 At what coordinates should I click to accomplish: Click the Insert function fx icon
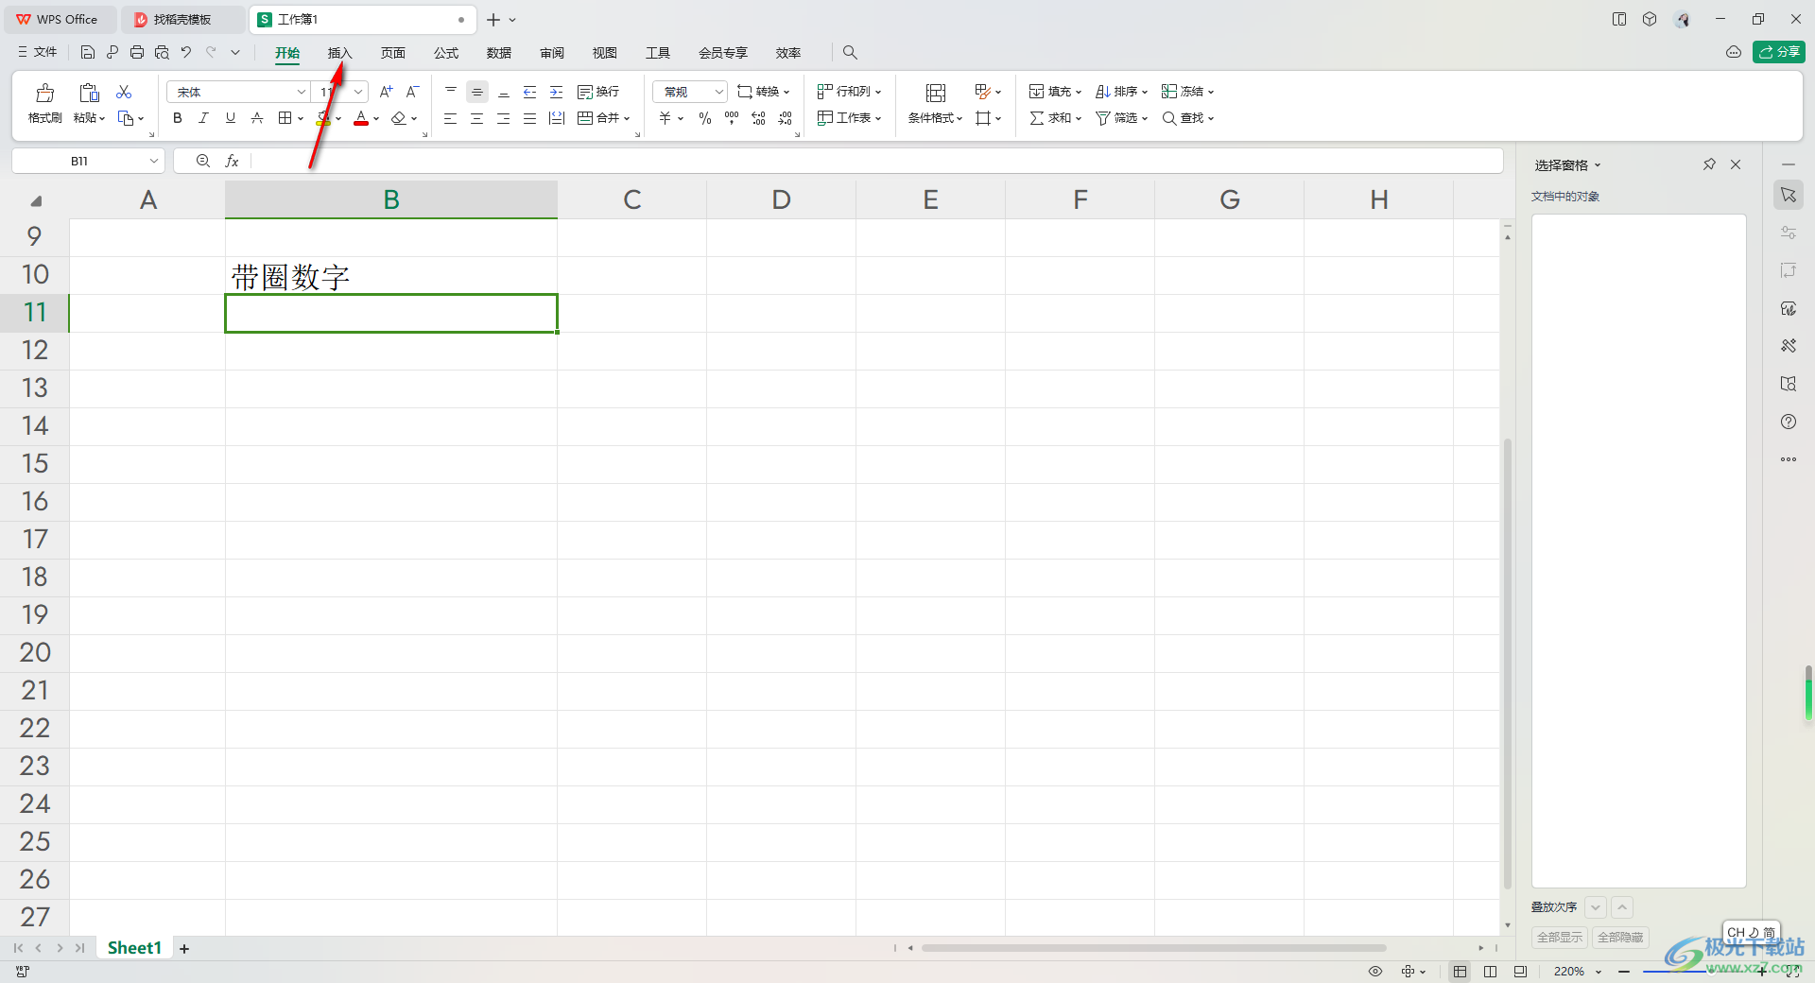tap(232, 162)
